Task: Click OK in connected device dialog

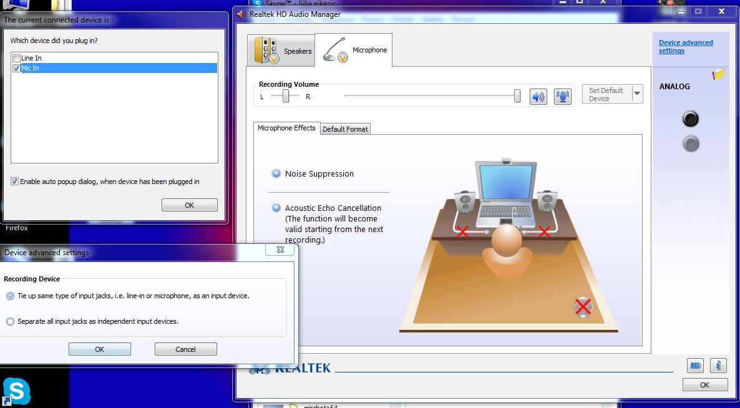Action: pyautogui.click(x=189, y=205)
